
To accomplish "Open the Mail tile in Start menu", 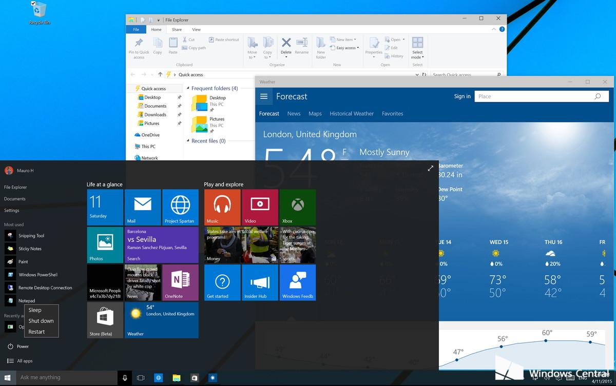I will pos(143,207).
